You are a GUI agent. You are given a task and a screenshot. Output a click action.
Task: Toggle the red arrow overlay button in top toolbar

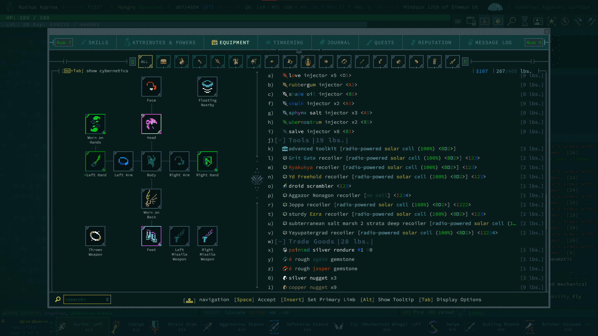pos(484,21)
